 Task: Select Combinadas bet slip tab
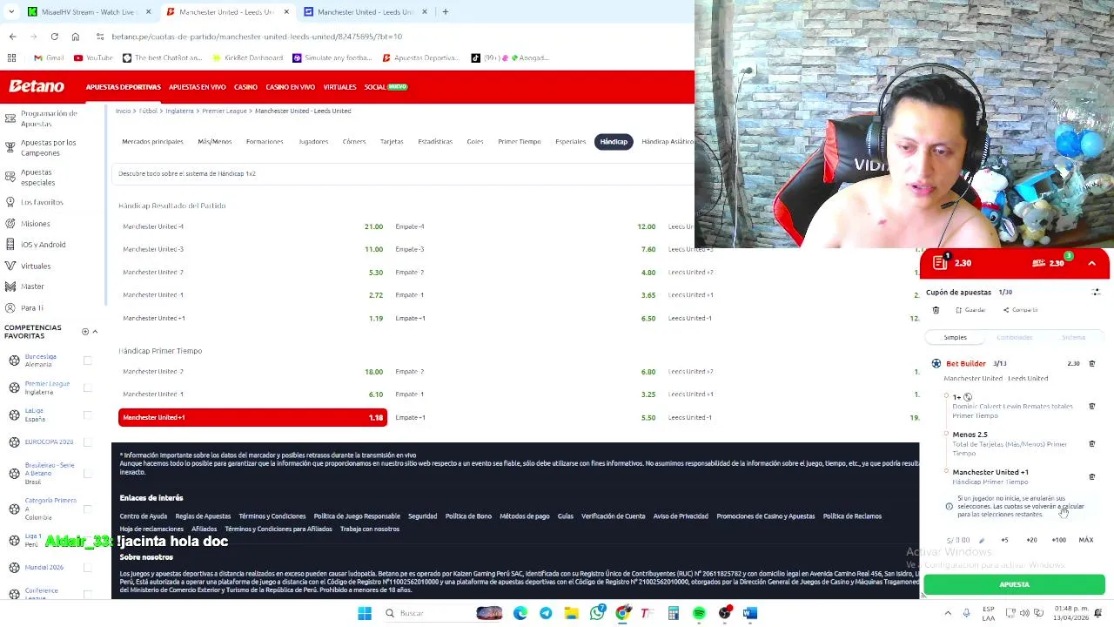coord(1015,337)
